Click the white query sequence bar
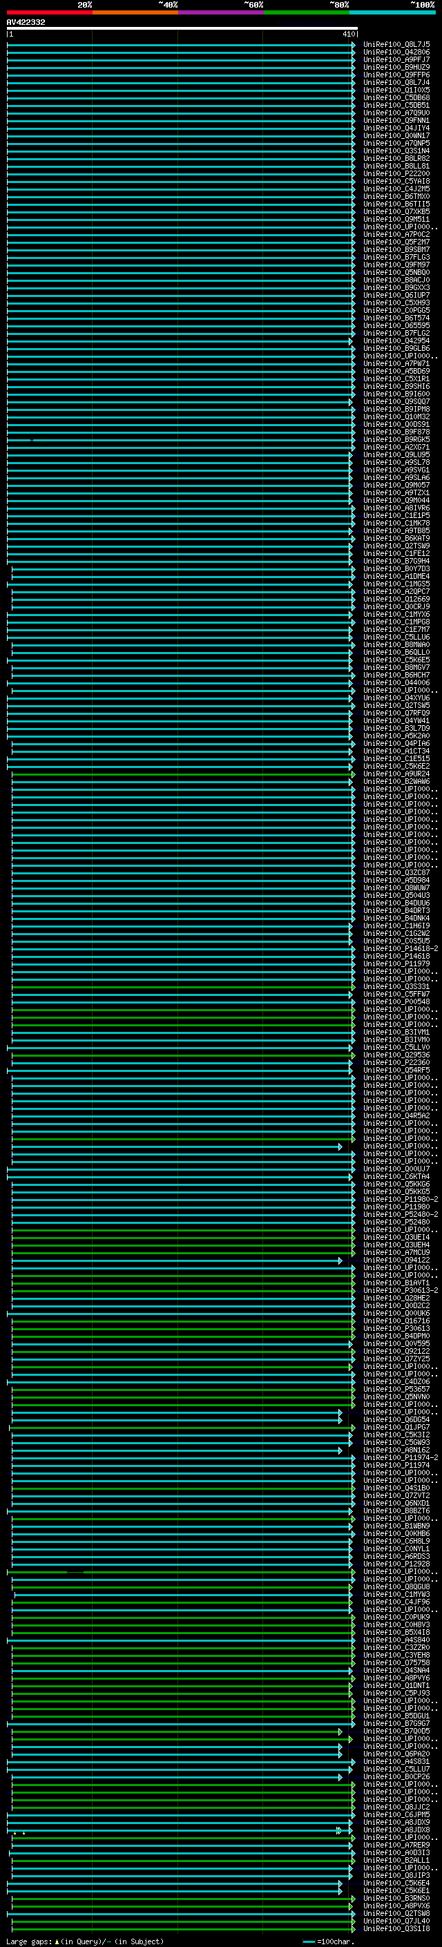 (182, 28)
